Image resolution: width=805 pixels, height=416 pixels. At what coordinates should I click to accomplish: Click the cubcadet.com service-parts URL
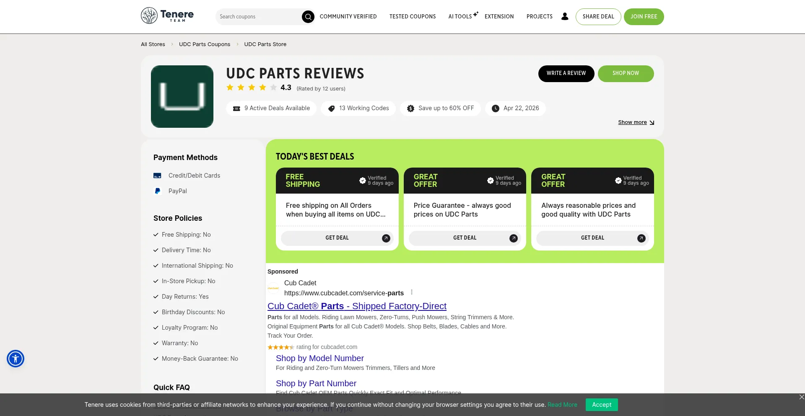[344, 293]
